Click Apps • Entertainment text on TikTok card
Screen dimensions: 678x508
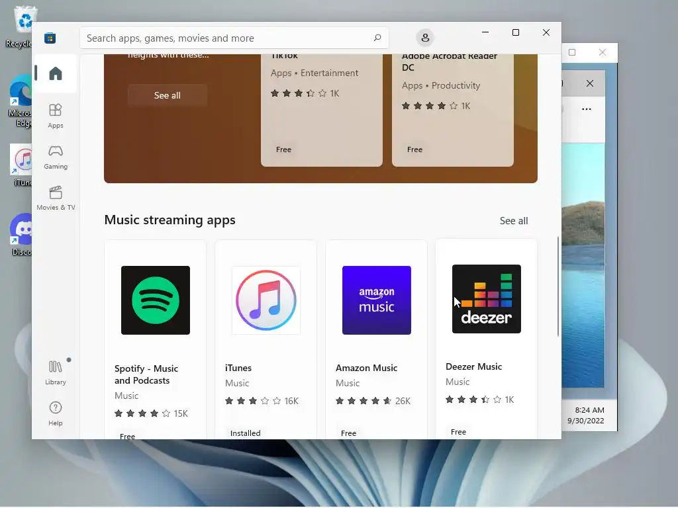click(x=315, y=73)
